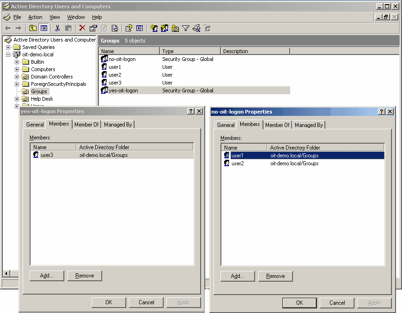Create a new user via toolbar icon

pyautogui.click(x=154, y=28)
